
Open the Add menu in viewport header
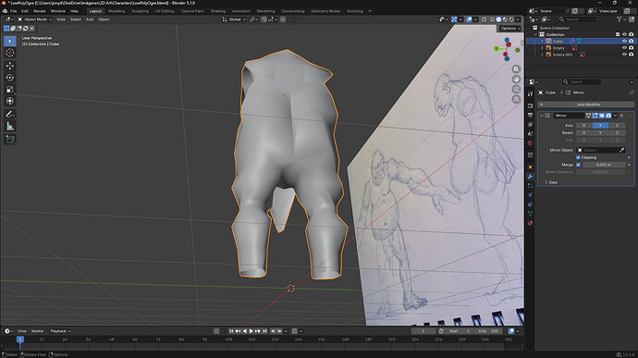tap(90, 19)
